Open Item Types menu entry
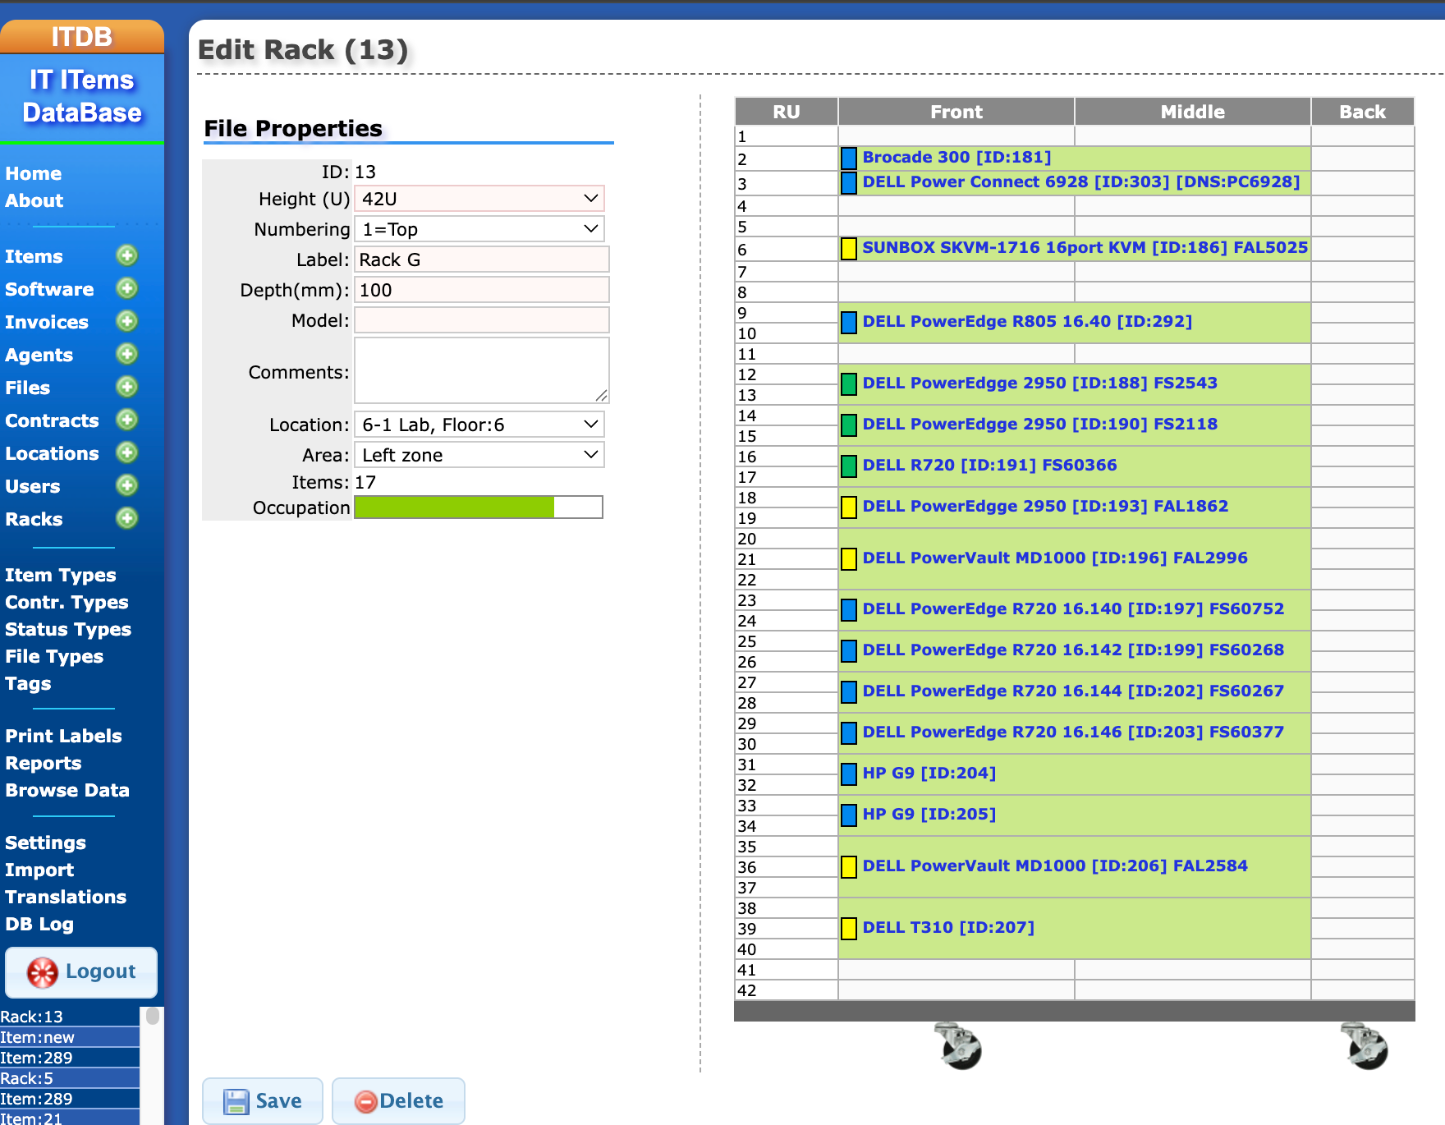1445x1125 pixels. coord(61,575)
